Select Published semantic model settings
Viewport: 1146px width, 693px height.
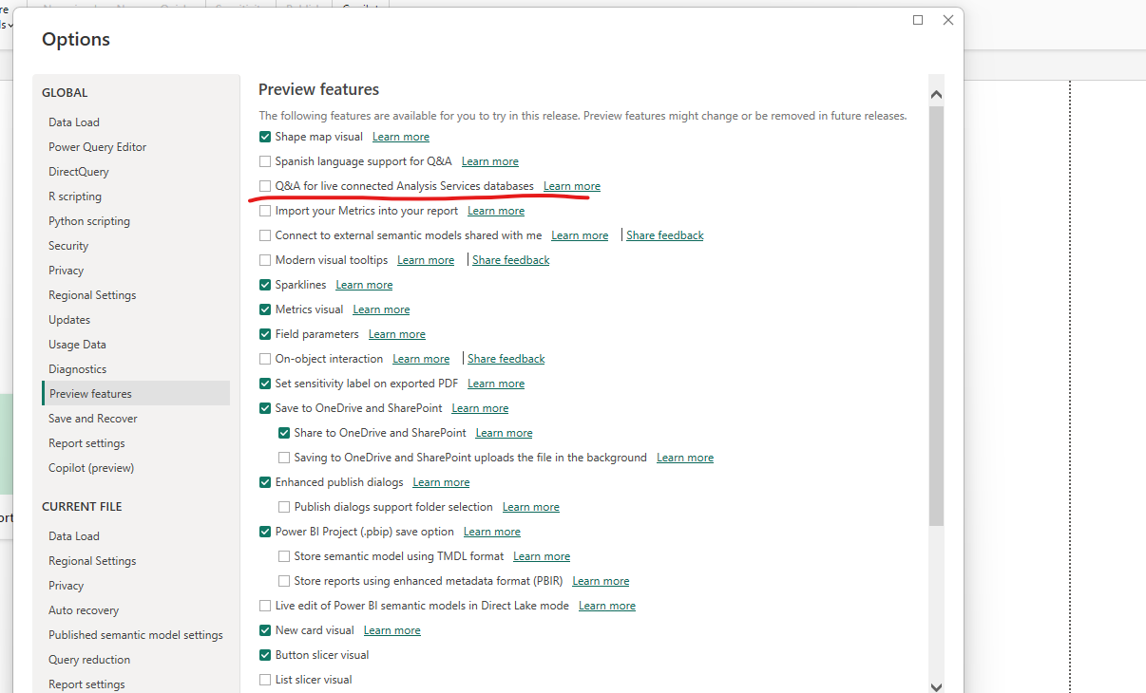(136, 635)
